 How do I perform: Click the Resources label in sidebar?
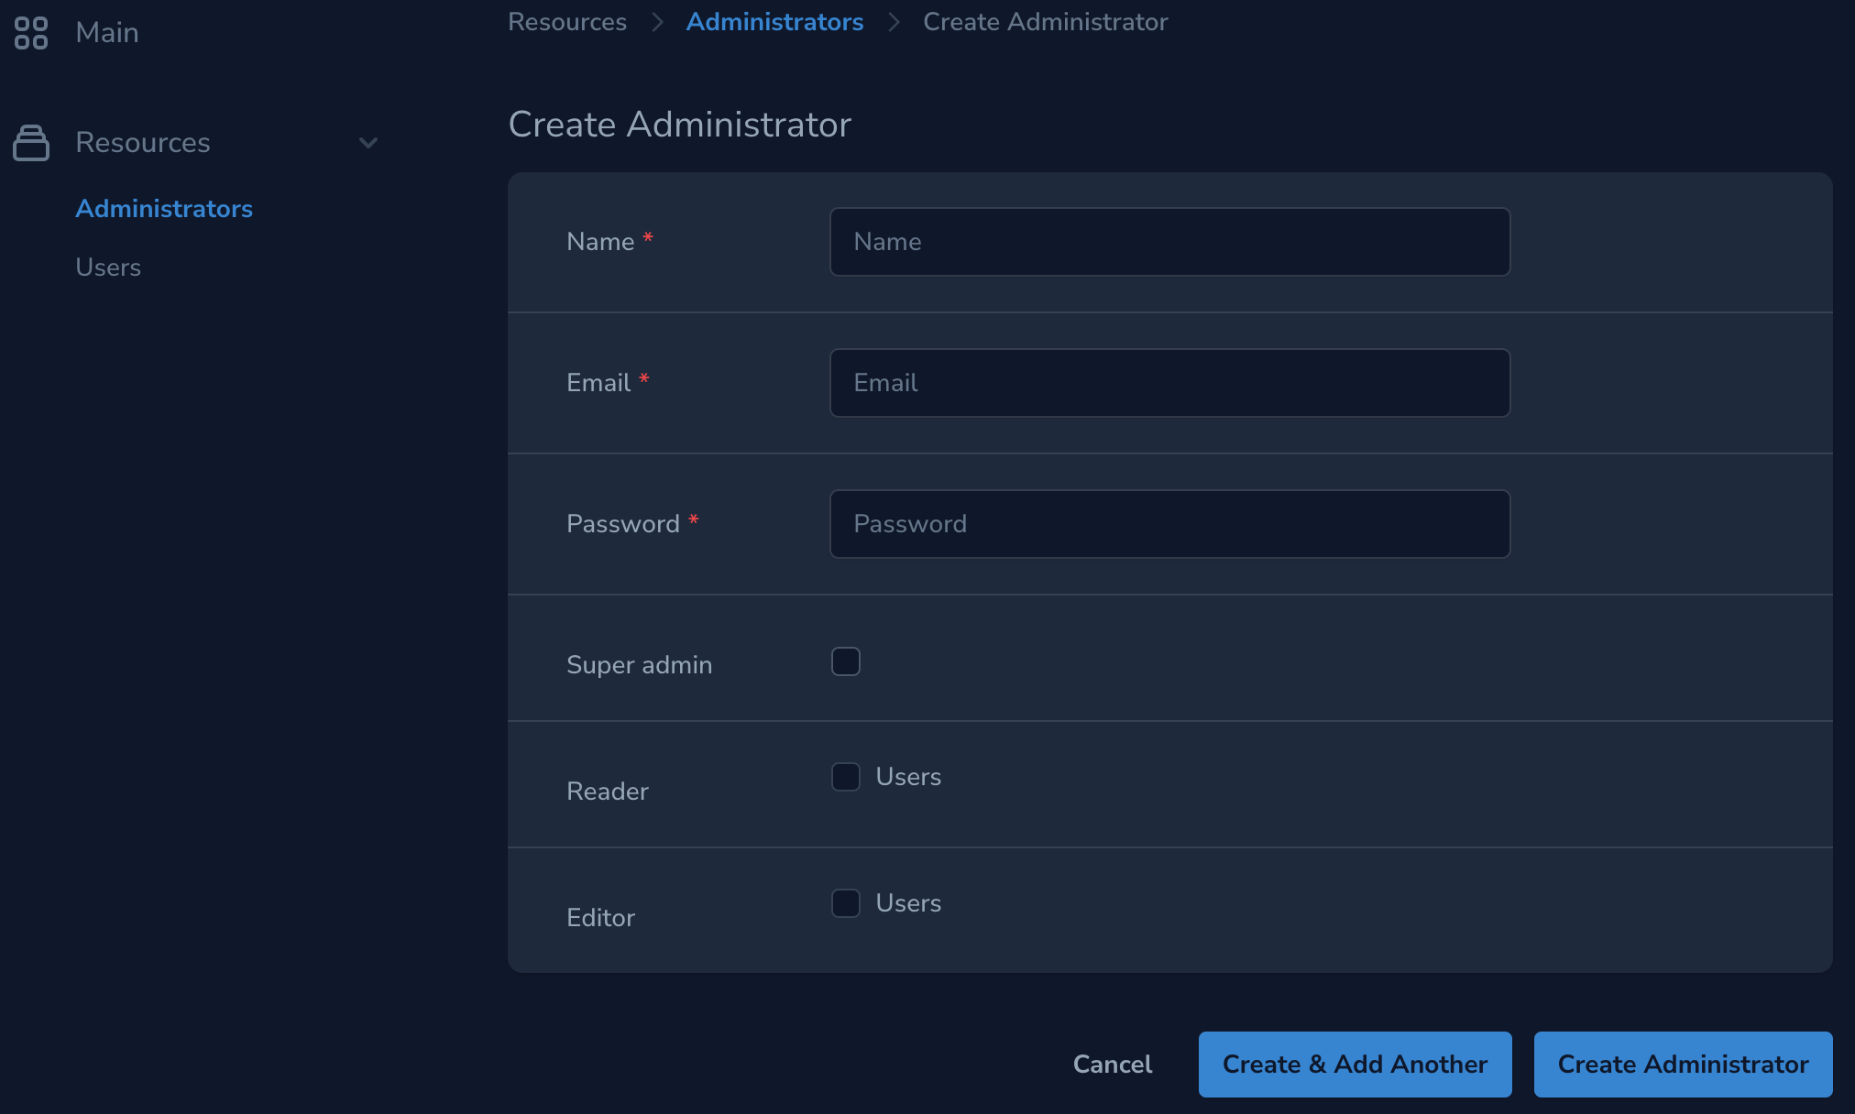coord(143,143)
